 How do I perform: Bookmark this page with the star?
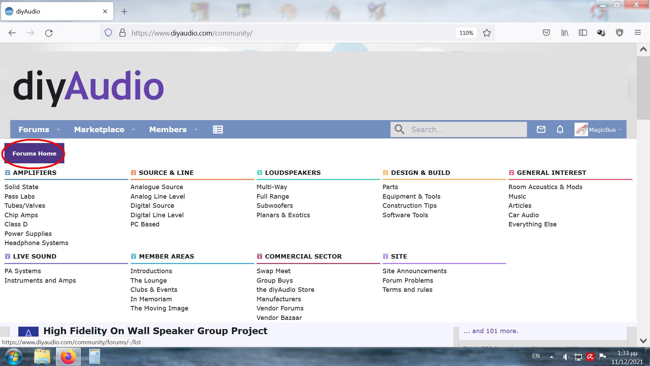pos(487,33)
